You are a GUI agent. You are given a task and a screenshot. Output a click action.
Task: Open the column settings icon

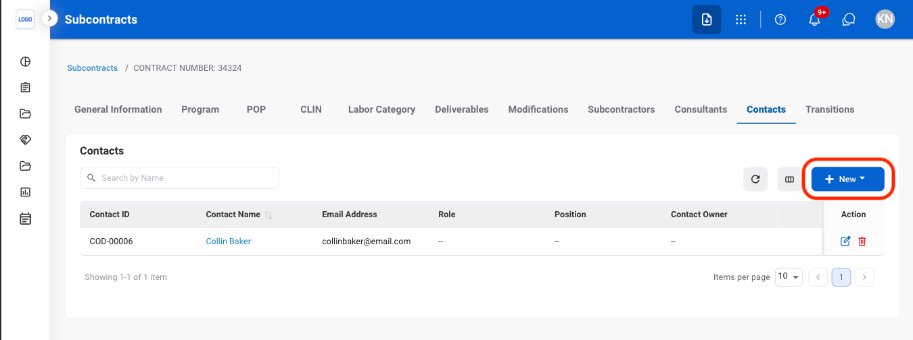pos(789,179)
